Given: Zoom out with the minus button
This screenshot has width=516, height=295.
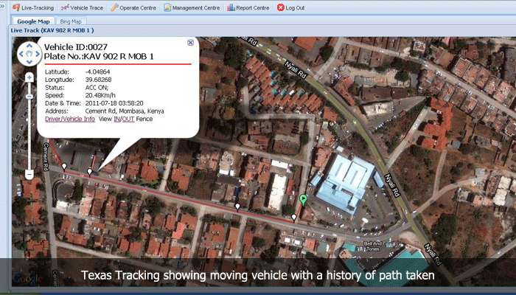Looking at the screenshot, I should click(x=29, y=174).
